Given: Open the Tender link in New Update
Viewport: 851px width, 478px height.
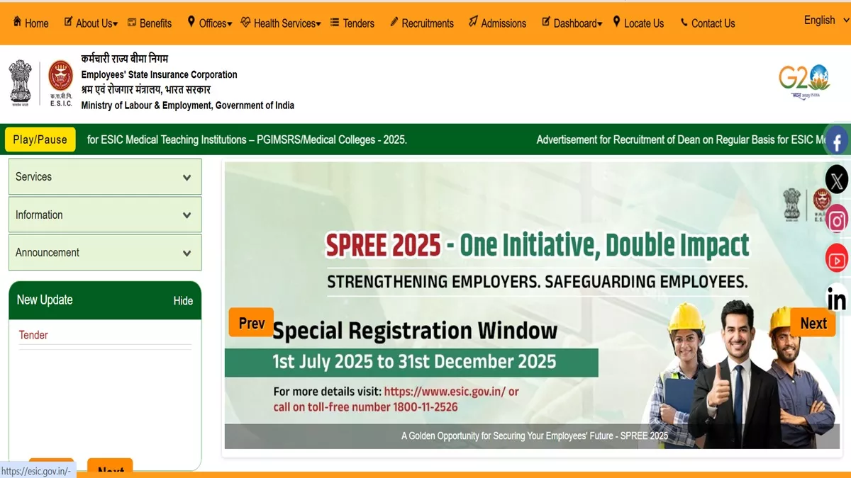Looking at the screenshot, I should click(x=33, y=335).
